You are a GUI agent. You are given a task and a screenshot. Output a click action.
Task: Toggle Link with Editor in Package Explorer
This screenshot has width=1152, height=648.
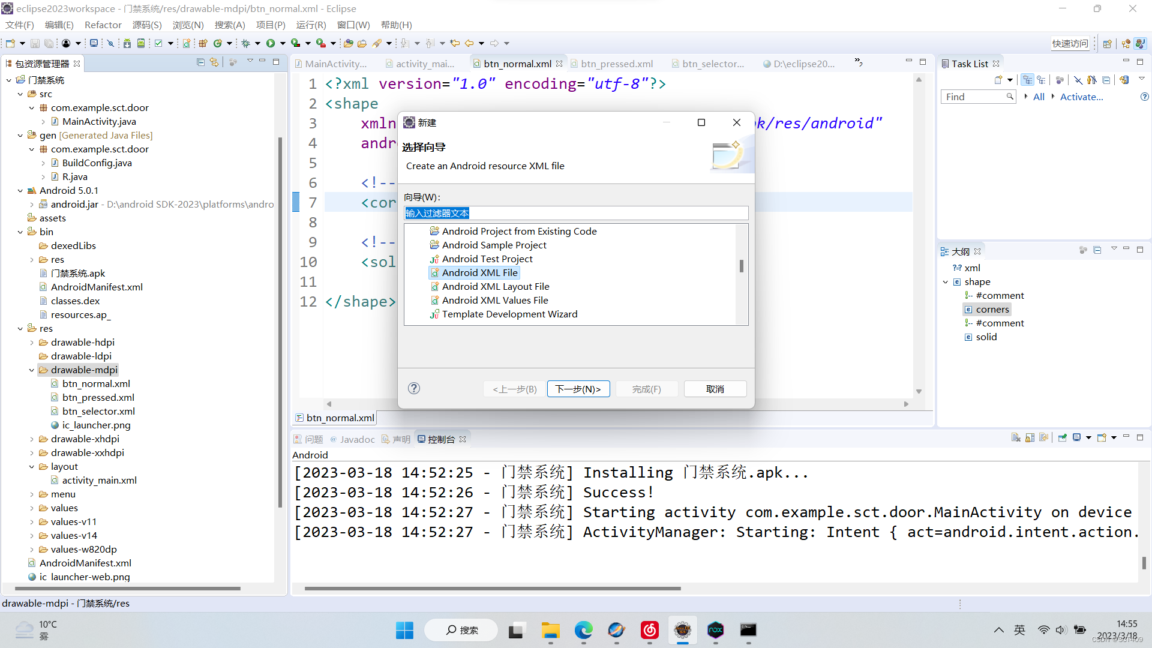point(214,62)
